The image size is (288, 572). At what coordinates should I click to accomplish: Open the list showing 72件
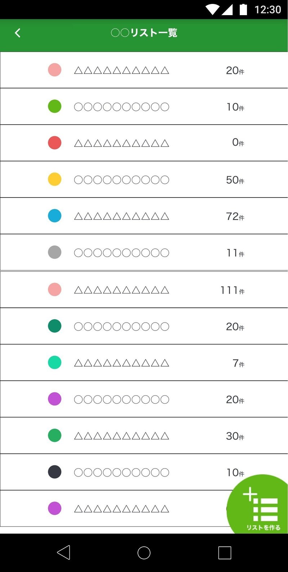tap(144, 216)
